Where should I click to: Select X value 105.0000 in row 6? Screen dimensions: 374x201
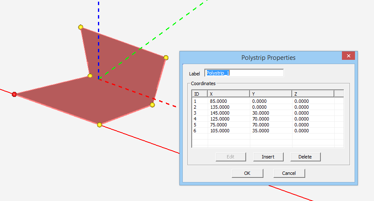click(220, 131)
